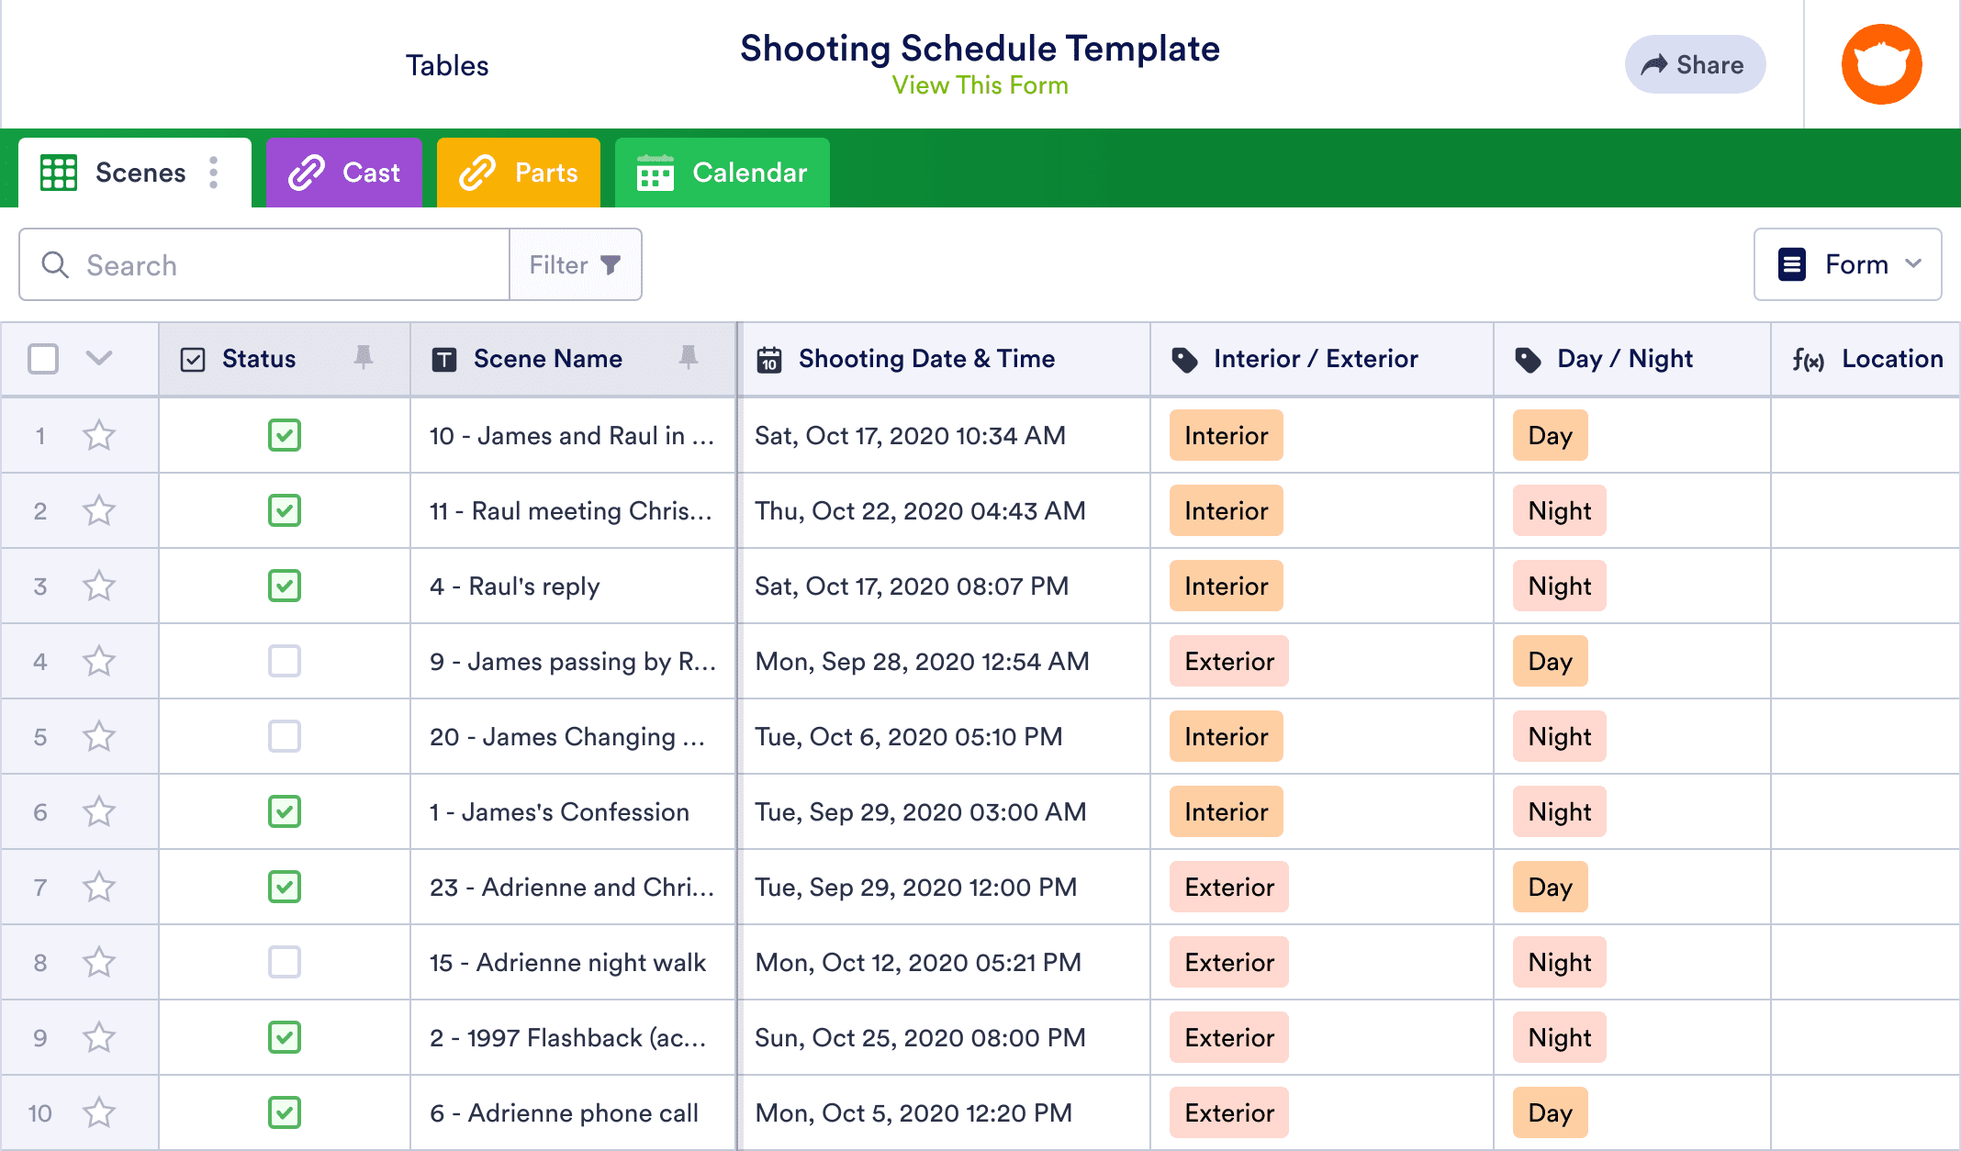Click the Search input field
This screenshot has width=1961, height=1151.
click(x=264, y=264)
